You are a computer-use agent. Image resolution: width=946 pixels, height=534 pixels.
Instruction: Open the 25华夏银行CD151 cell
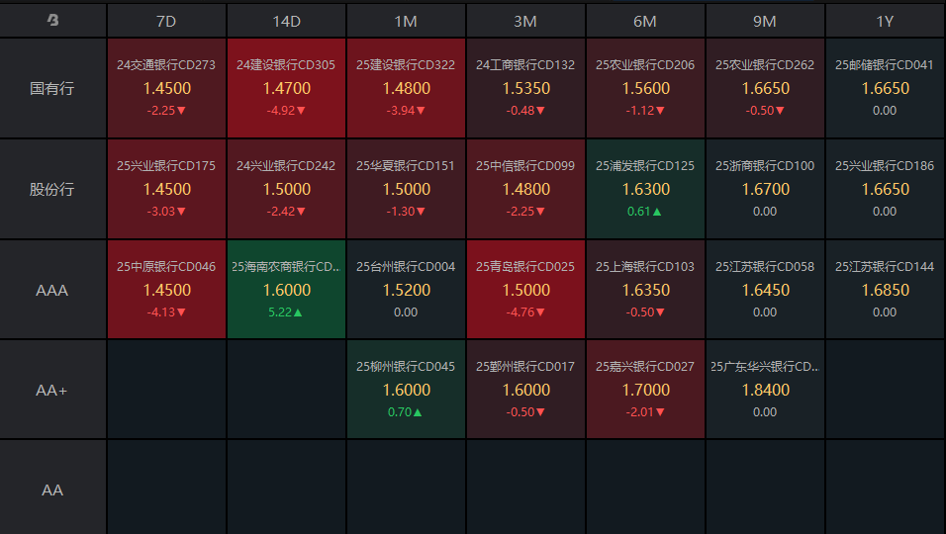[x=406, y=189]
